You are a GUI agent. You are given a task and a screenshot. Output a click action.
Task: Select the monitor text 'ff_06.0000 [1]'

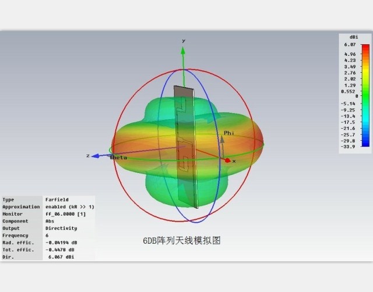[x=65, y=214]
